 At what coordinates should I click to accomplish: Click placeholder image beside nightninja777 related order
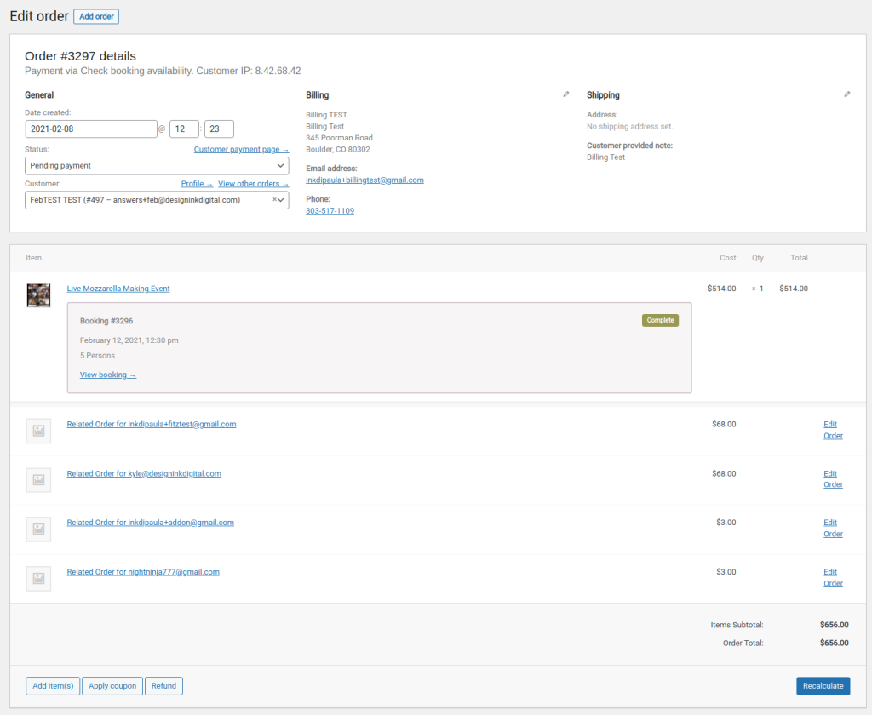(x=38, y=578)
